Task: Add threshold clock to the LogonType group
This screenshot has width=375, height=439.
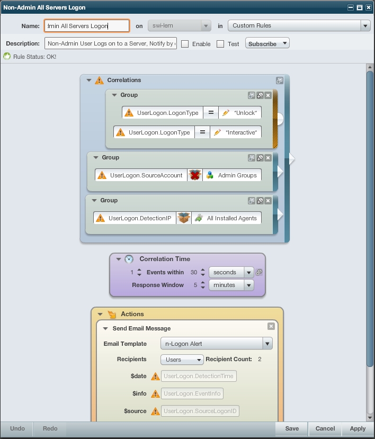Action: (x=260, y=95)
